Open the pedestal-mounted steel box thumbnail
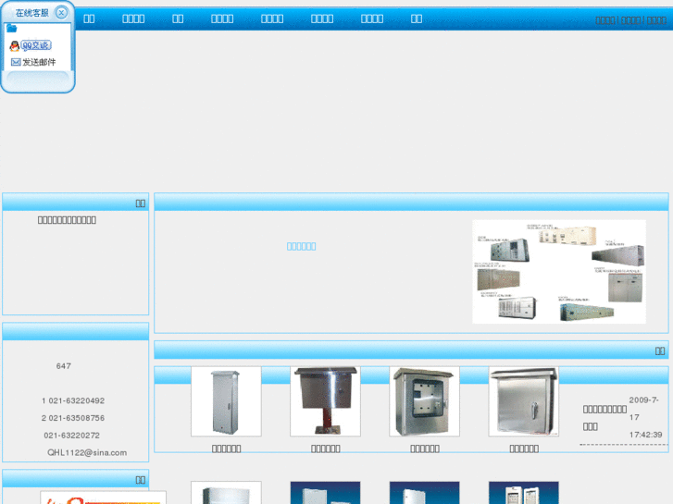The height and width of the screenshot is (504, 673). point(325,401)
